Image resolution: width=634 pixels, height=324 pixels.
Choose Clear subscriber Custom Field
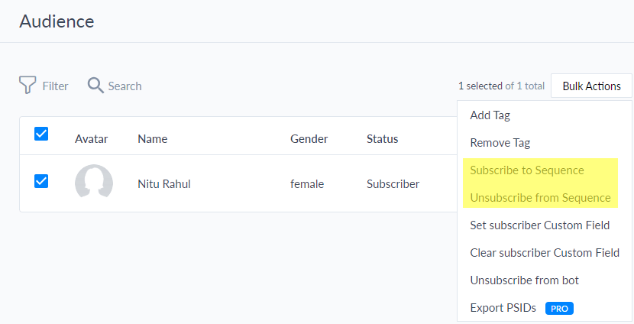click(x=545, y=253)
